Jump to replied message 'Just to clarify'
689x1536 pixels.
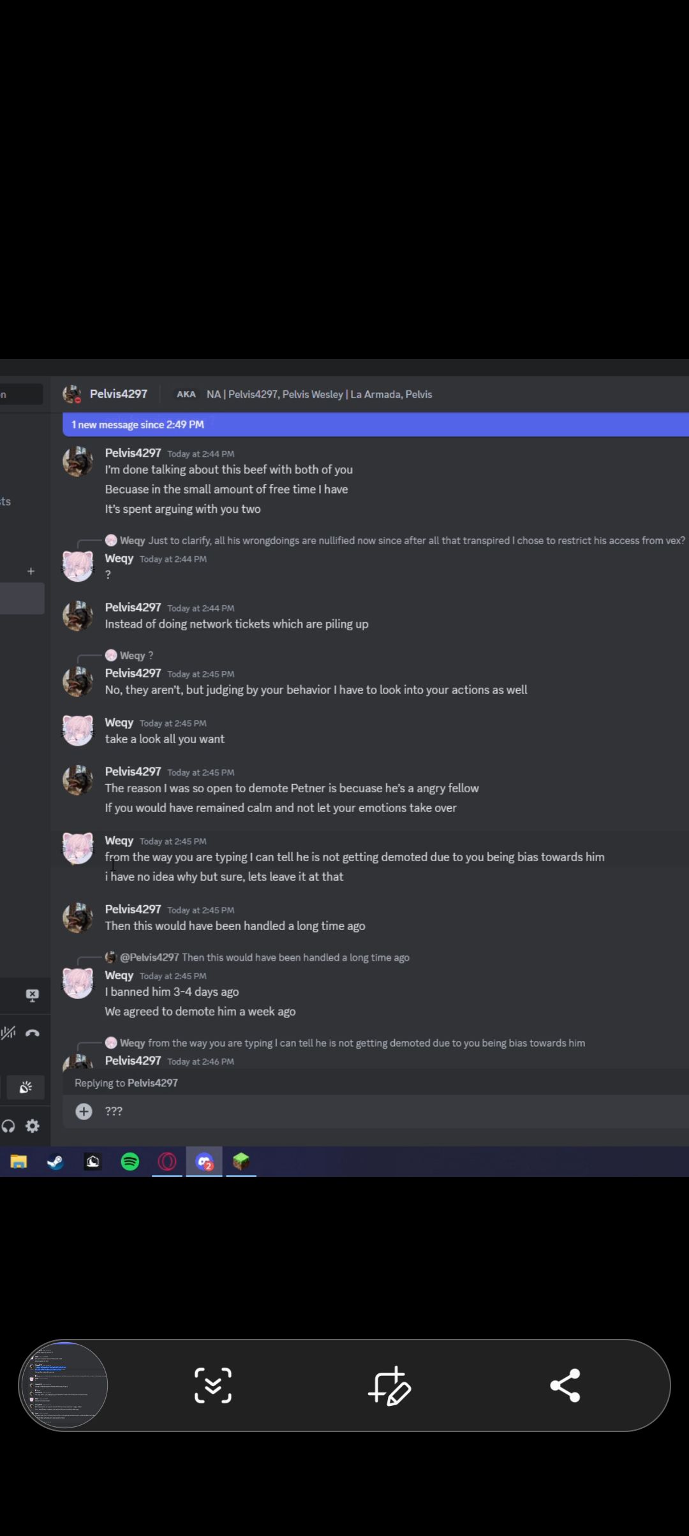click(415, 540)
